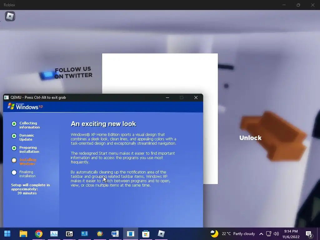
Task: Click the 39 minutes setup estimate
Action: click(x=27, y=193)
